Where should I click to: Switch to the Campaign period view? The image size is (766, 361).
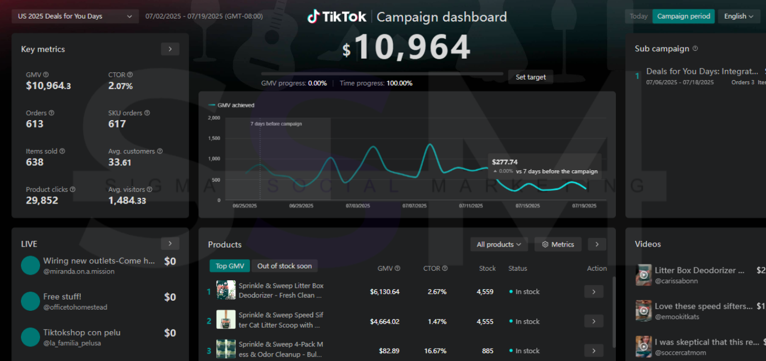pyautogui.click(x=684, y=16)
